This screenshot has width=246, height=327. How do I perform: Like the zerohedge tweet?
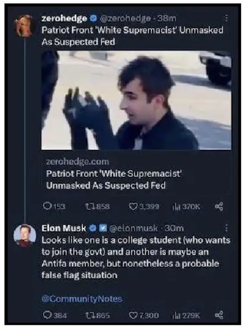[x=133, y=206]
